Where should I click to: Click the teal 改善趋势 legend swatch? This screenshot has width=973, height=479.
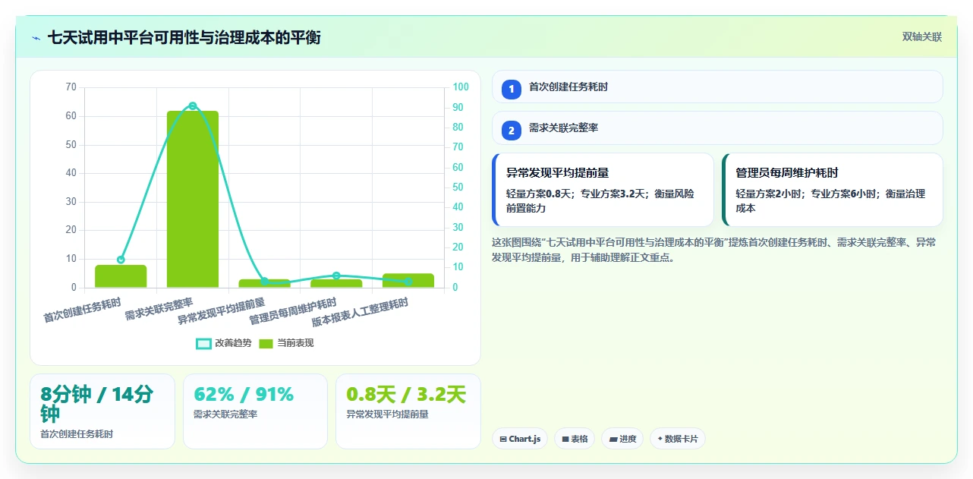[x=203, y=344]
